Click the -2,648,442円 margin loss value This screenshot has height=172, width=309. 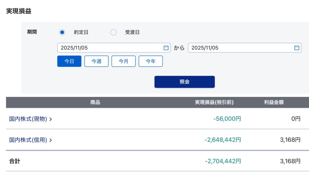(x=222, y=140)
